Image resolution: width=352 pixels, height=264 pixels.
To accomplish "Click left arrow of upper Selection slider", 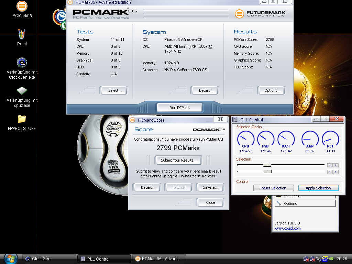I will 330,165.
